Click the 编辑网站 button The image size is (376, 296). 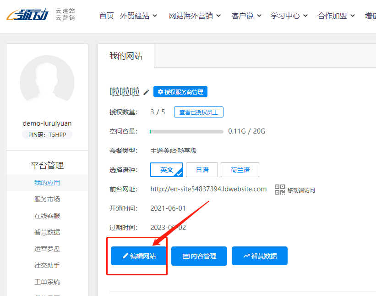(139, 256)
